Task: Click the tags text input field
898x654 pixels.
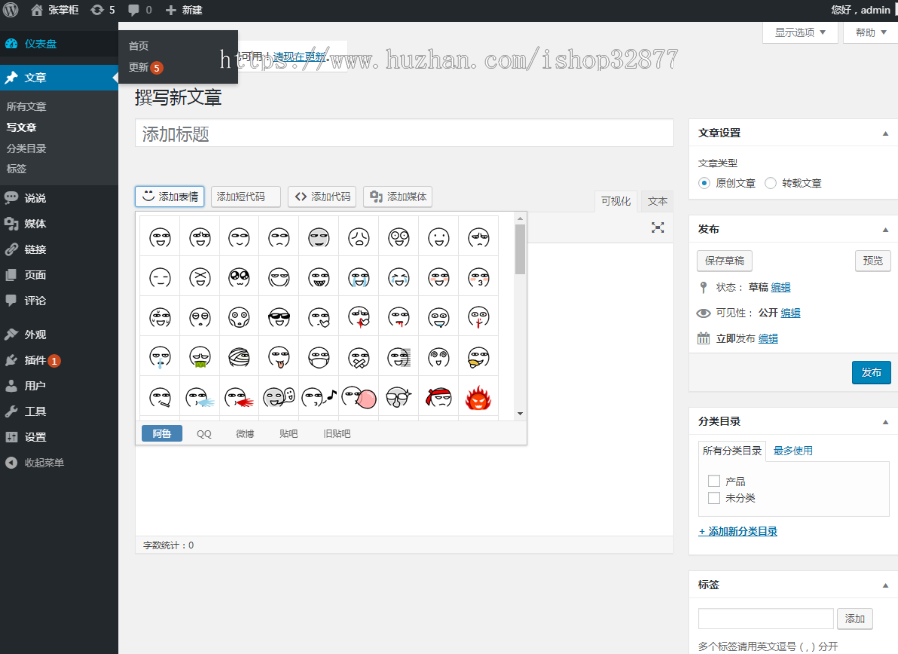Action: point(765,618)
